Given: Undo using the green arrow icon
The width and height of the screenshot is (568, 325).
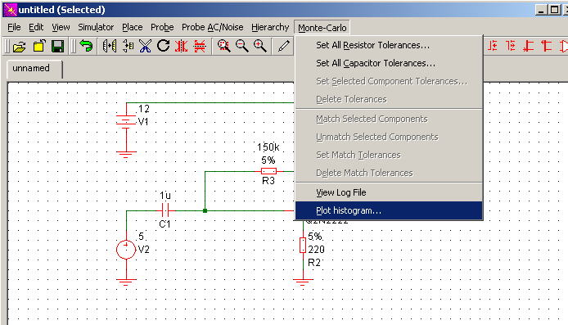Looking at the screenshot, I should click(86, 47).
